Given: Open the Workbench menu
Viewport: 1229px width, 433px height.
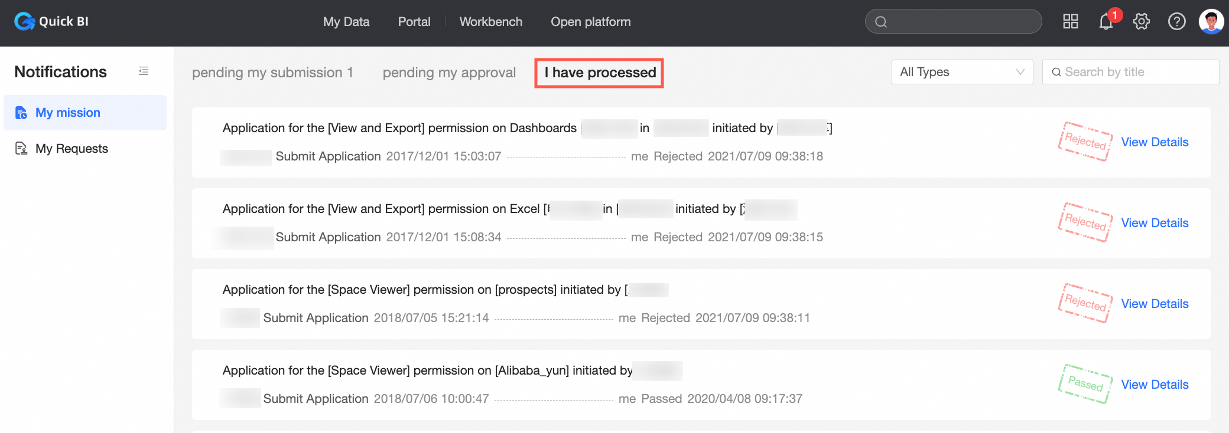Looking at the screenshot, I should (490, 22).
